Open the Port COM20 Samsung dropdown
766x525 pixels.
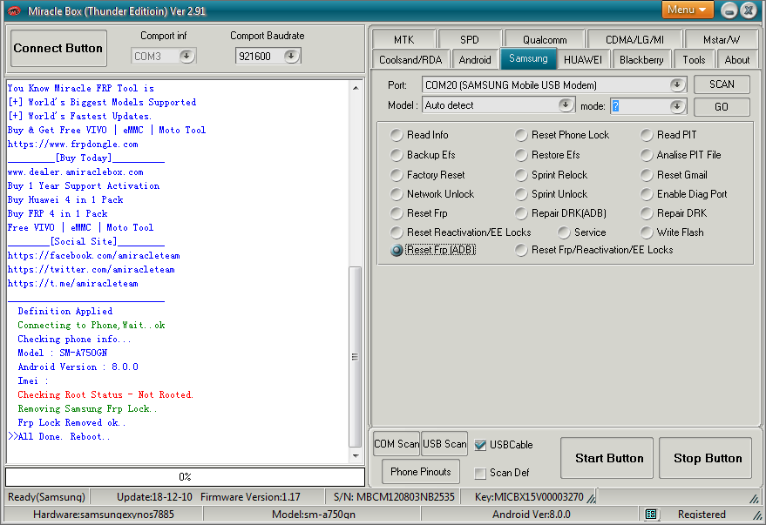(x=676, y=85)
